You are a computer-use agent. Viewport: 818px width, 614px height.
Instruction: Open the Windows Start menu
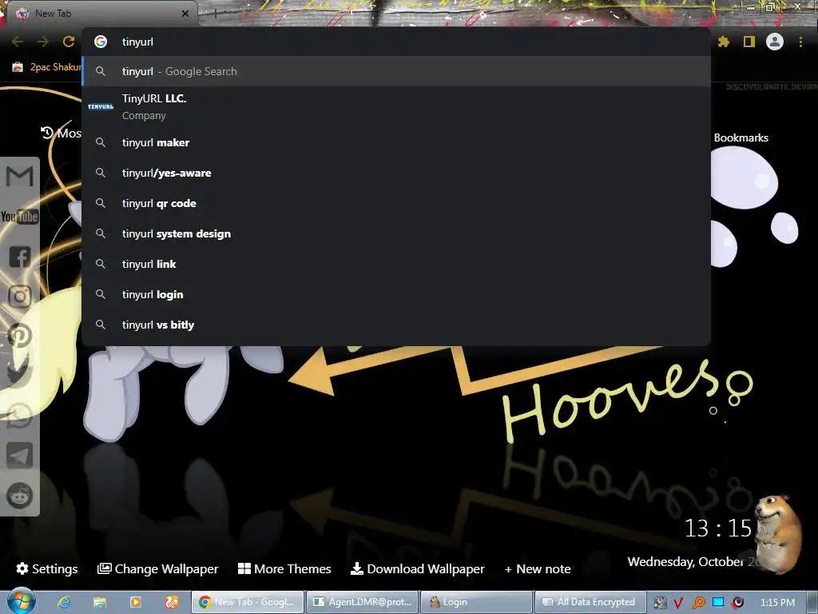[x=21, y=602]
